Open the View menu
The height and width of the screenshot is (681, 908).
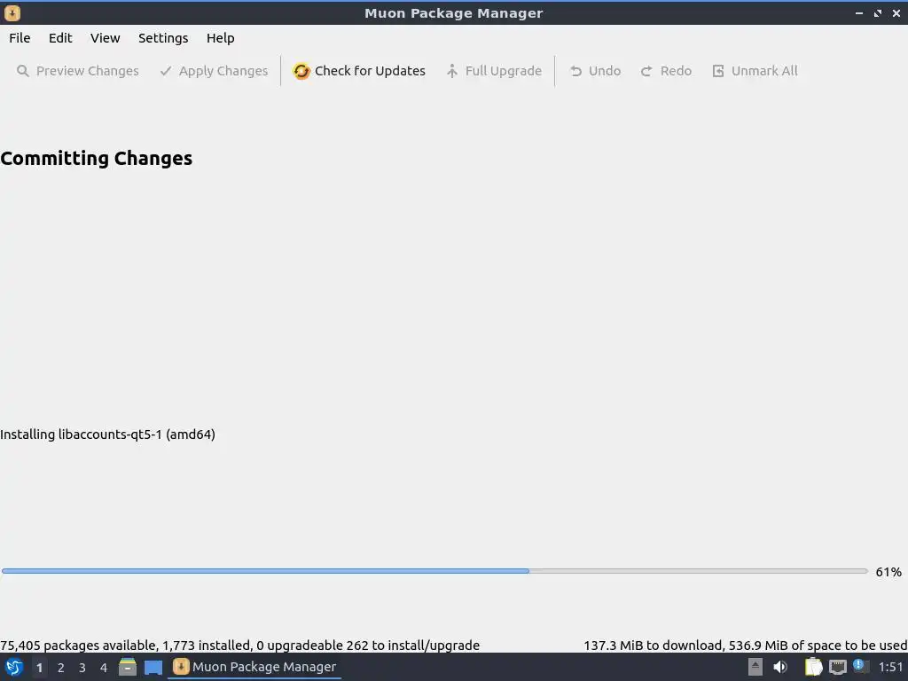click(x=105, y=38)
